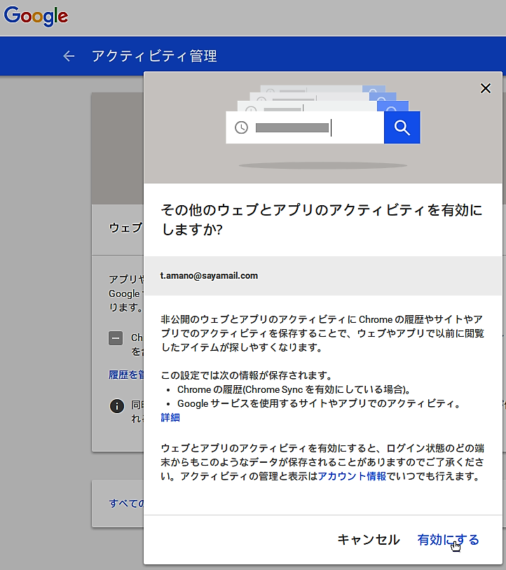Open the アカウント情報 link

pyautogui.click(x=351, y=476)
